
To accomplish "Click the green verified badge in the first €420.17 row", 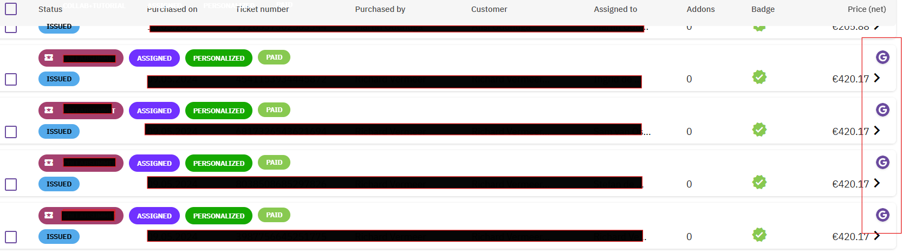I will pos(760,77).
